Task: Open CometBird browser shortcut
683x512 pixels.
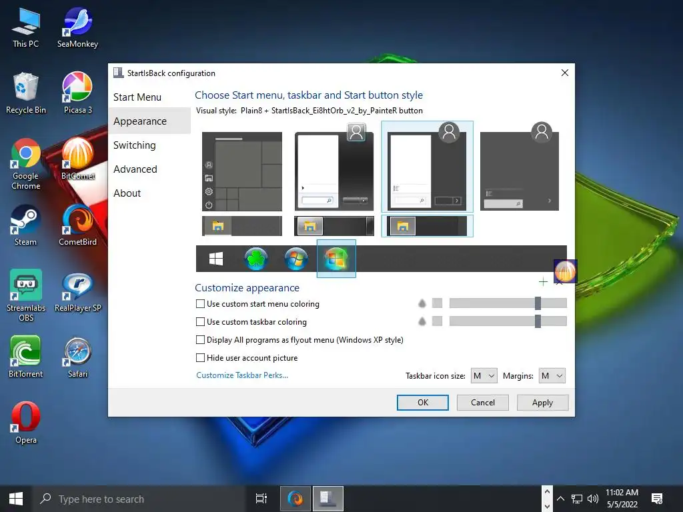Action: 77,225
